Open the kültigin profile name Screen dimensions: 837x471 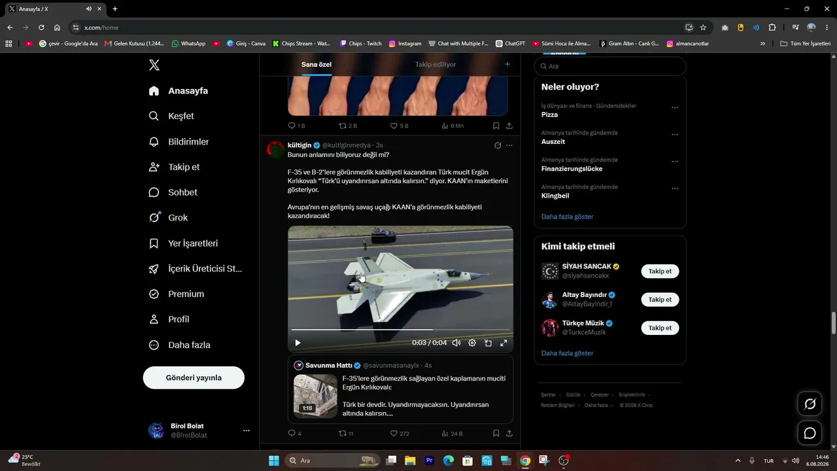[x=299, y=145]
